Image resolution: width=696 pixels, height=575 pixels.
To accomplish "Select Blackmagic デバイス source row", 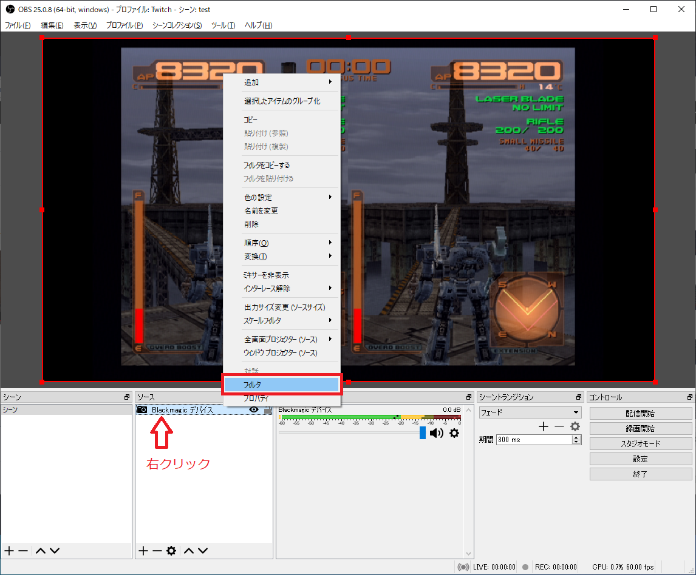I will tap(204, 409).
